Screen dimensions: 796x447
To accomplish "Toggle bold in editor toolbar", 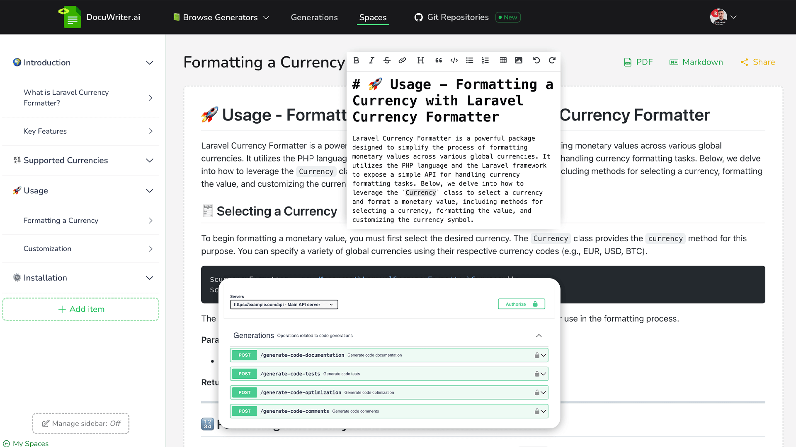I will tap(356, 60).
